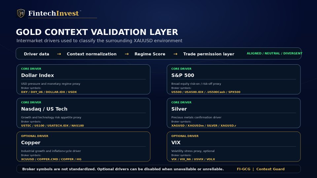Click Broker symbols label in Dollar Index card
The width and height of the screenshot is (317, 178).
pyautogui.click(x=31, y=88)
